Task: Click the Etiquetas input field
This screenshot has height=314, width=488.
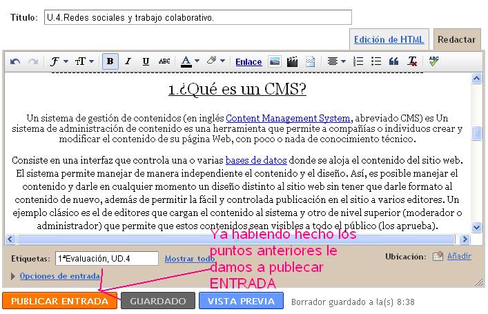Action: point(107,259)
